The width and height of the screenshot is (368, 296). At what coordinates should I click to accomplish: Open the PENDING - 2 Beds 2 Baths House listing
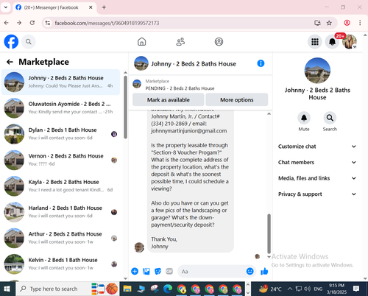(x=180, y=88)
